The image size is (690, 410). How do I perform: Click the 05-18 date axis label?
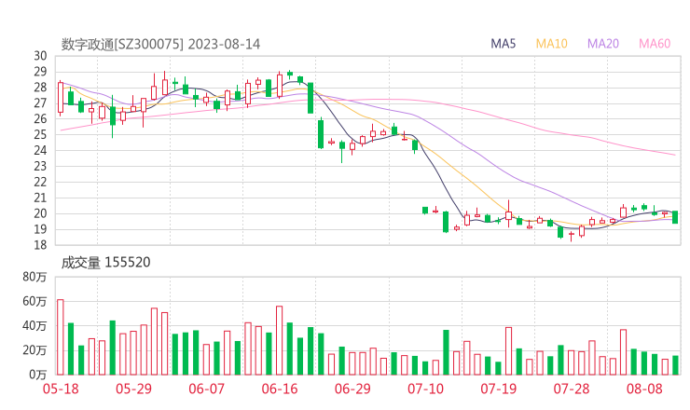click(x=61, y=389)
